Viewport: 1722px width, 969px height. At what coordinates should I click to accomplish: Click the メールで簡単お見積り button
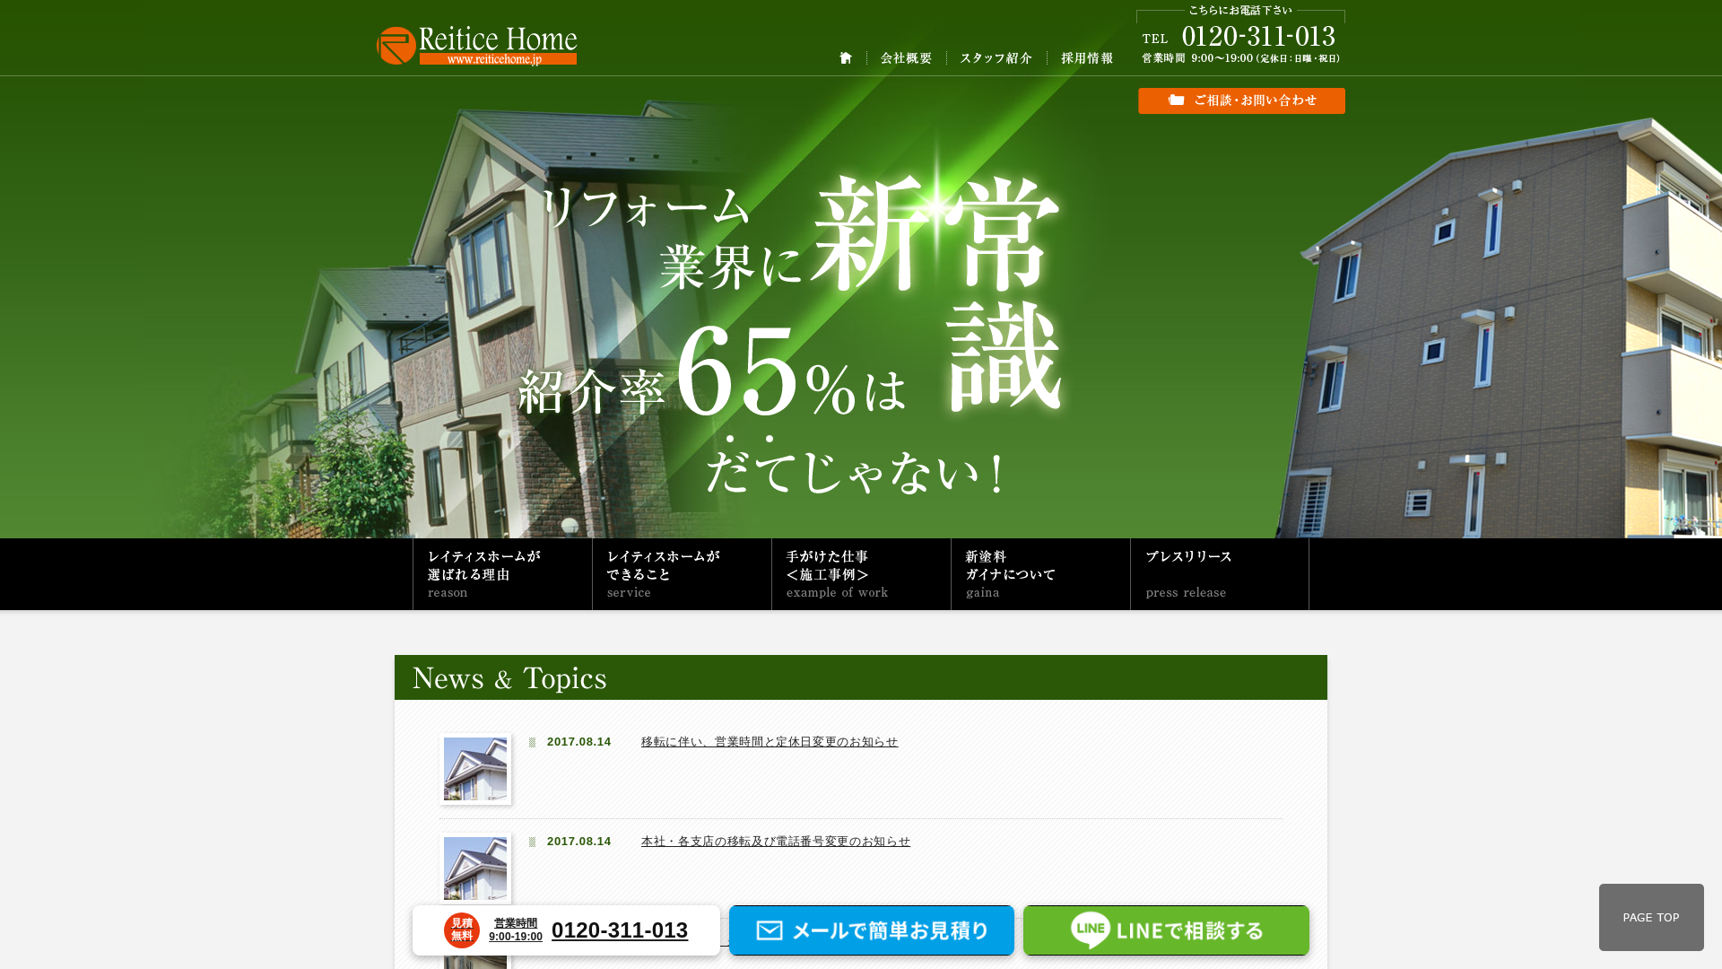point(872,930)
